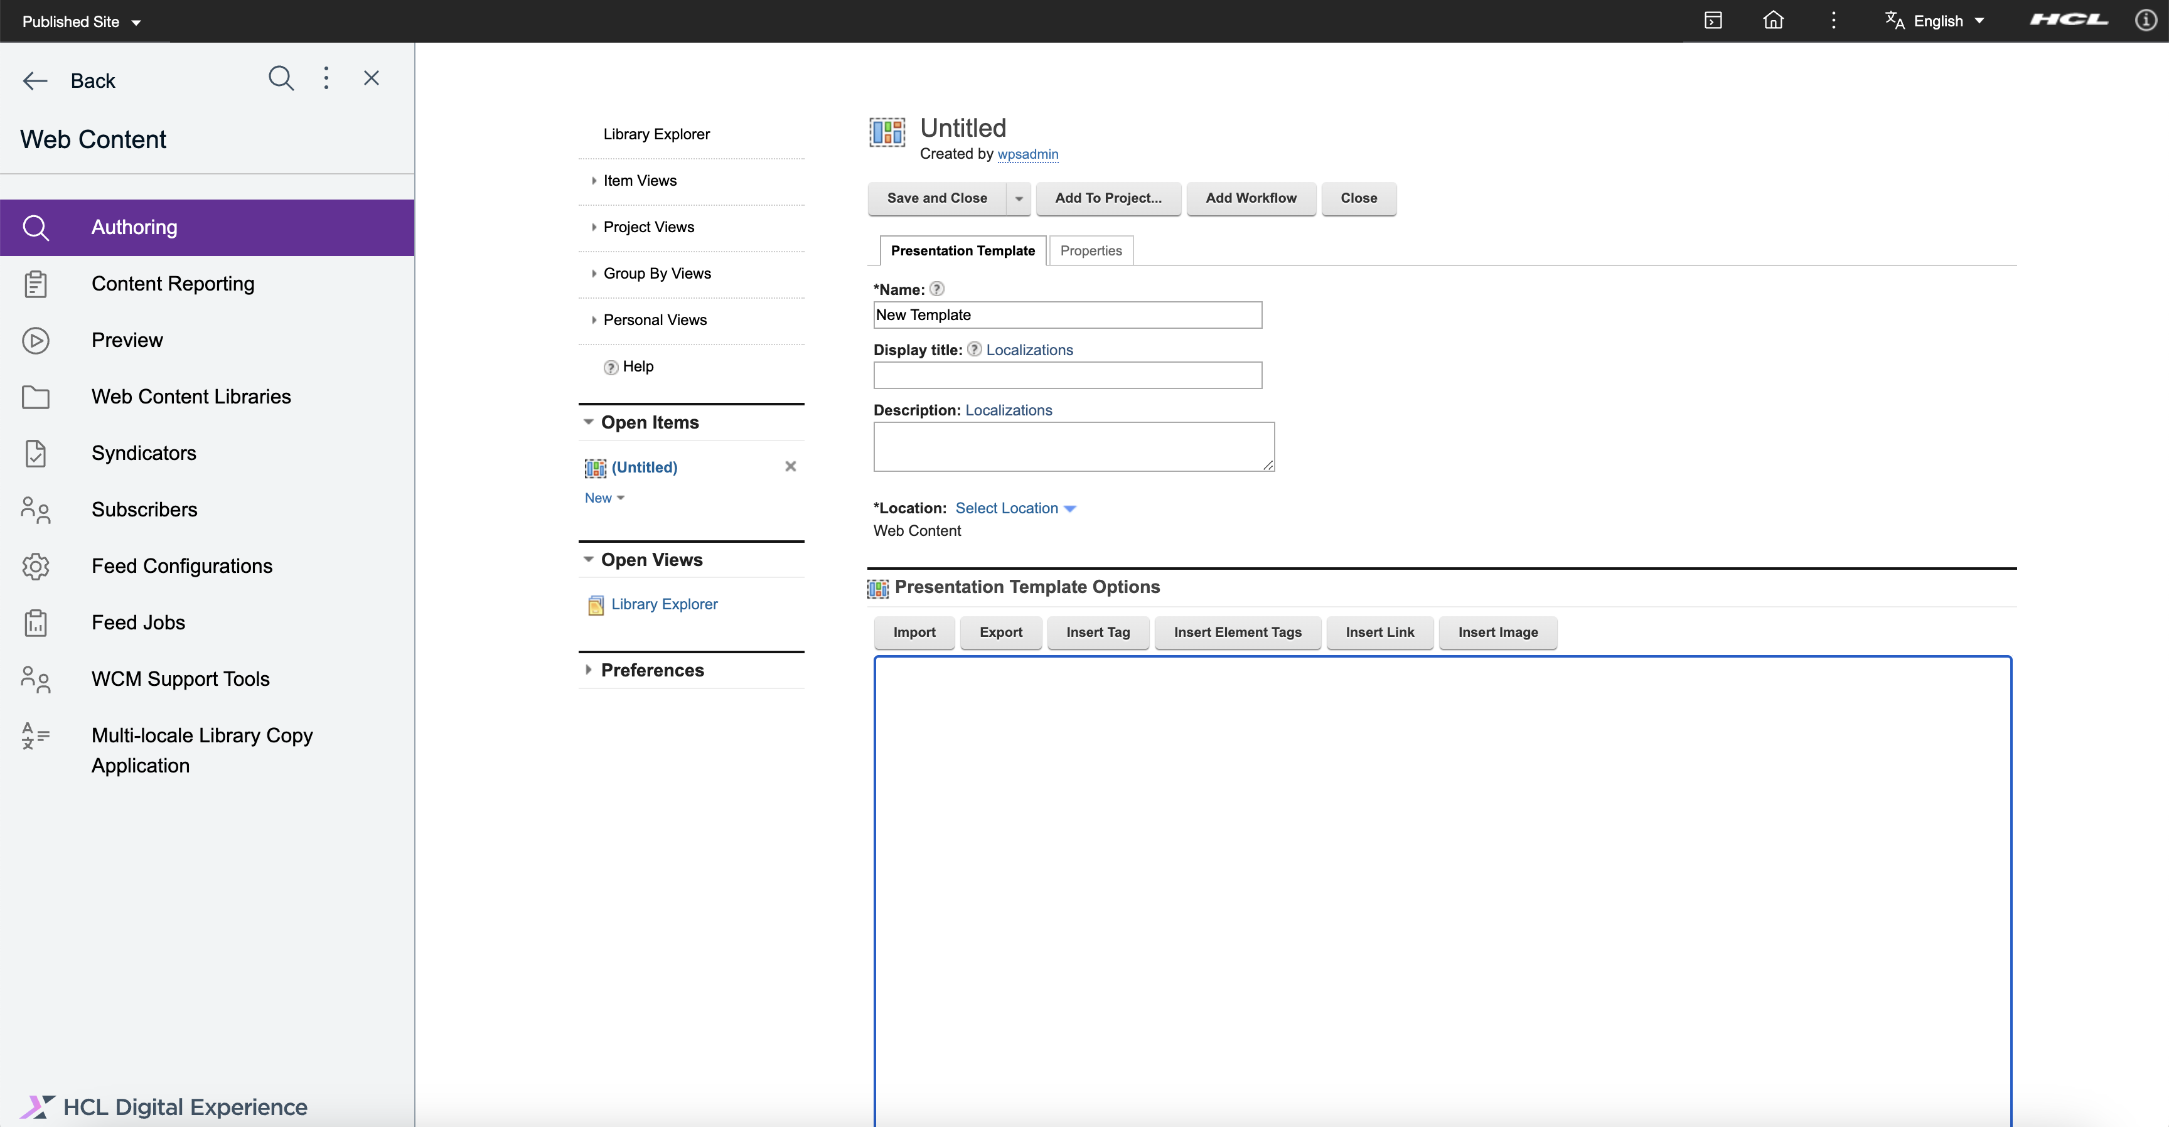Viewport: 2169px width, 1127px height.
Task: Click the help question mark beside Name
Action: pos(936,288)
